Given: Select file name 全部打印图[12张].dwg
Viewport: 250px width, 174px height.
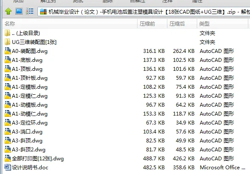Looking at the screenshot, I should pos(38,159).
